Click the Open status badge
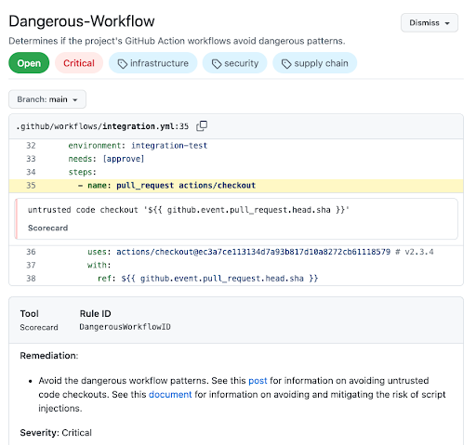 29,63
